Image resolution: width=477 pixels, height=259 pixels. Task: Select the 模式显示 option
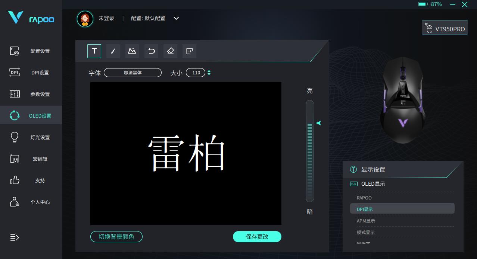tap(402, 232)
